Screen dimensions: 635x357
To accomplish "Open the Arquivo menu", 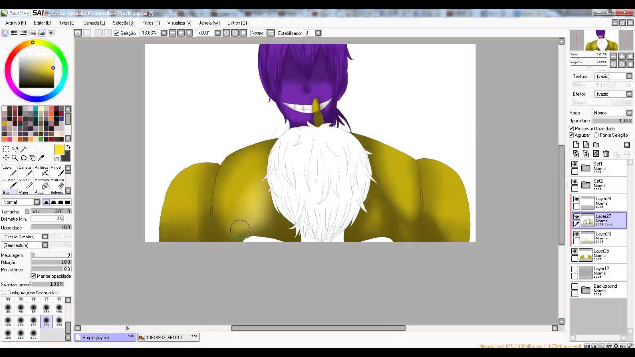I will [16, 23].
